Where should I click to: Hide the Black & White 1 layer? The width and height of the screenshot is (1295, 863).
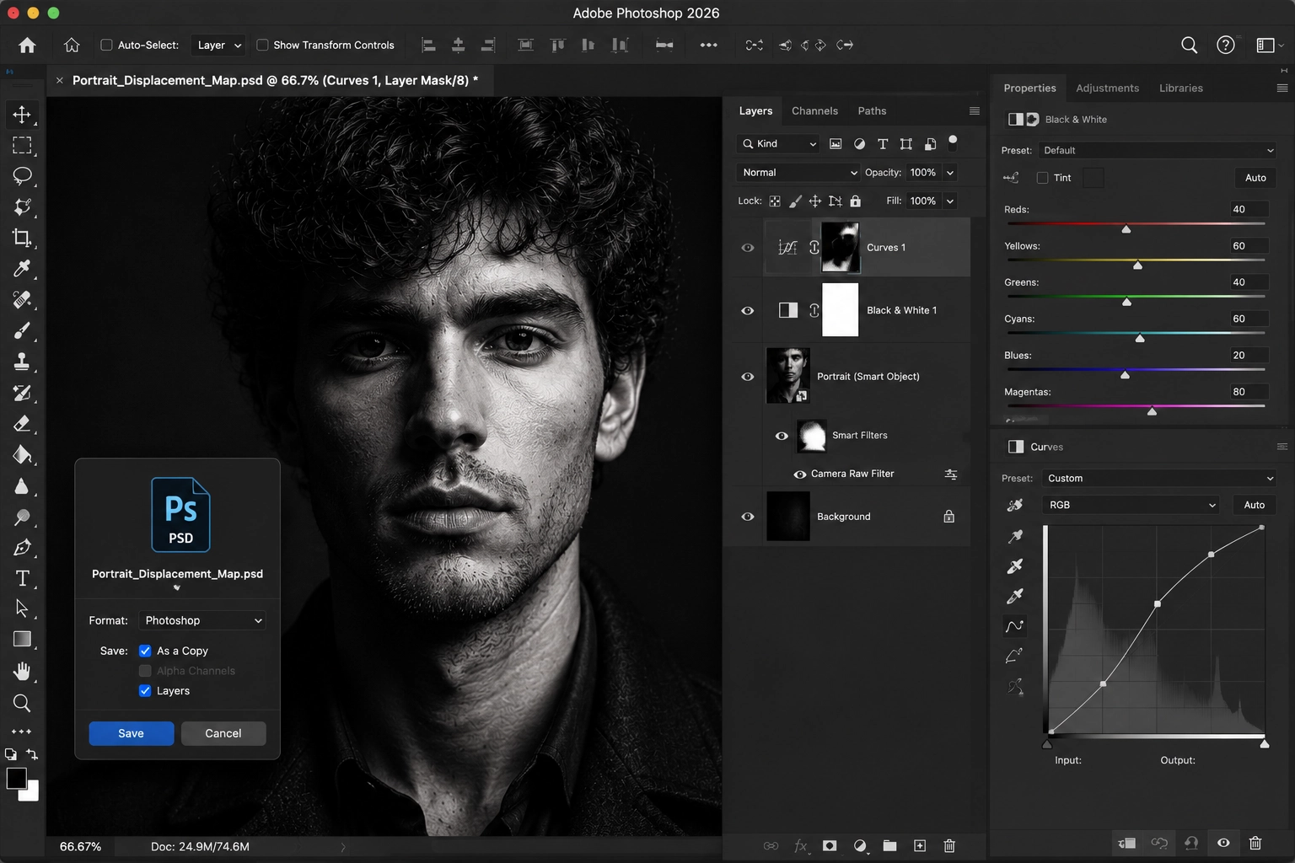[747, 311]
